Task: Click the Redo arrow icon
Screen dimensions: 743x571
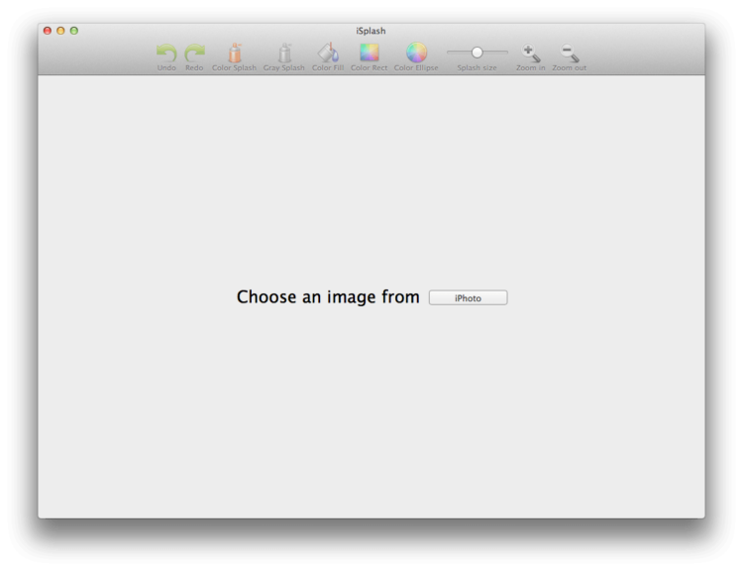Action: [x=194, y=53]
